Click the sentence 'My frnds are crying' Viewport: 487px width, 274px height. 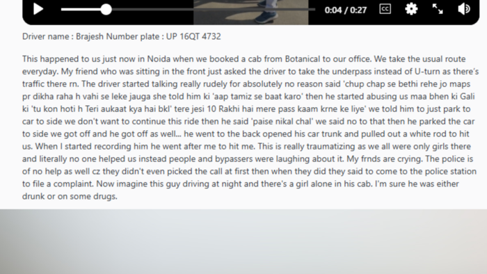tap(385, 159)
